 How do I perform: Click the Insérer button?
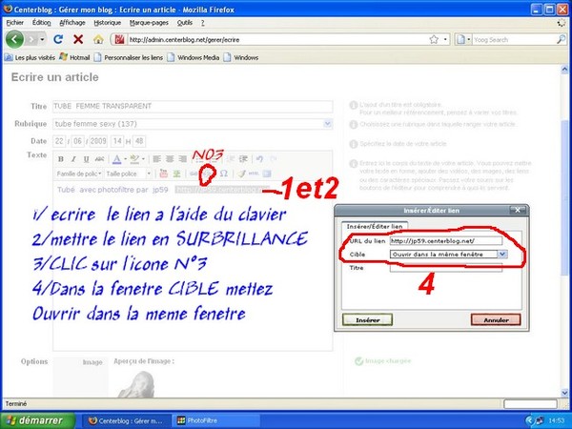367,320
